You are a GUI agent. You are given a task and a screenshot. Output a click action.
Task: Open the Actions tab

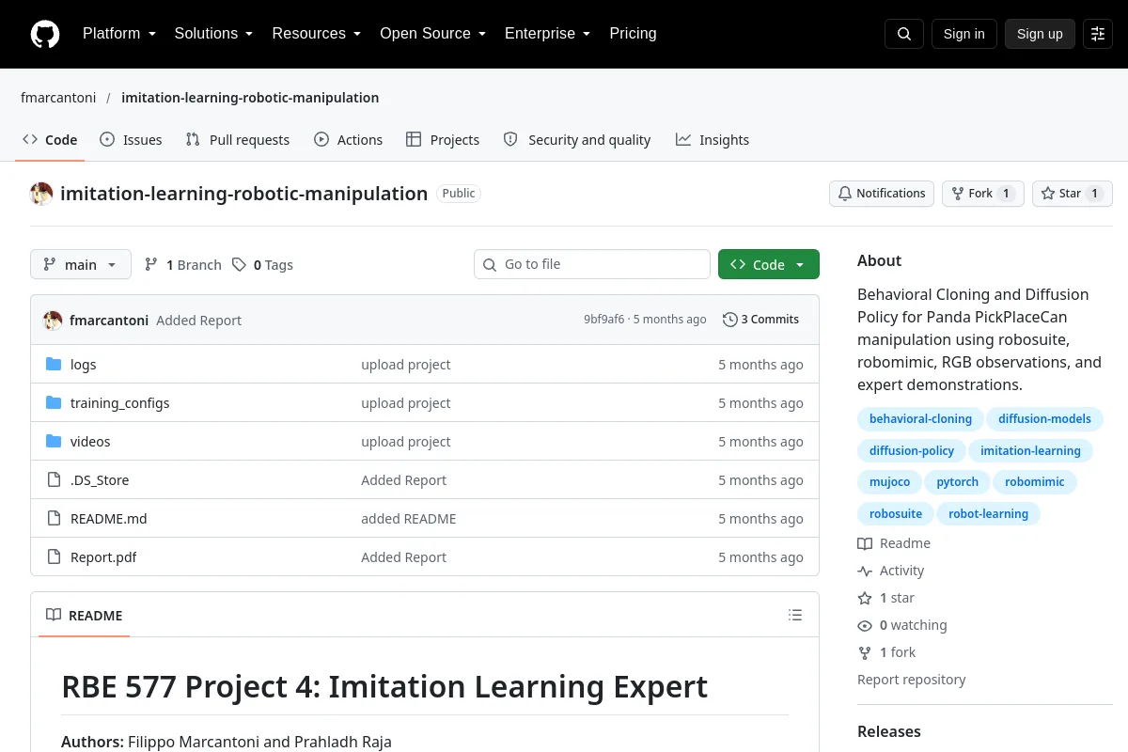pos(348,140)
